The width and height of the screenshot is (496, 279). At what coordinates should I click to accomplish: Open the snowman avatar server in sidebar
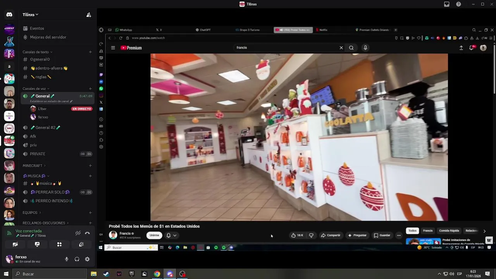click(x=9, y=79)
